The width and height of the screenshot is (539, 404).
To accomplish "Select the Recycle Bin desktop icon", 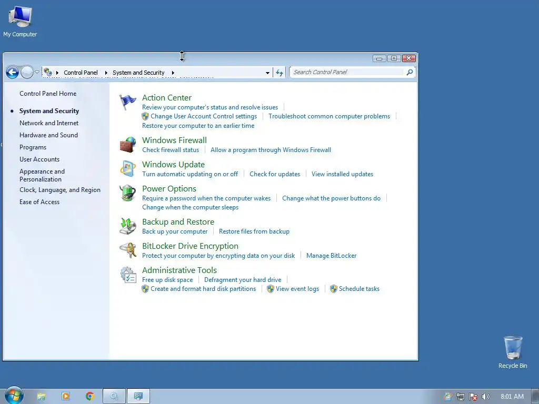I will click(513, 352).
